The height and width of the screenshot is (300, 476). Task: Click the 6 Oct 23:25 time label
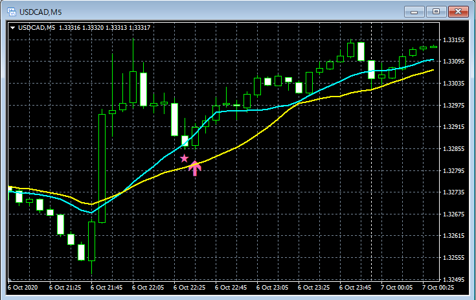coord(313,287)
